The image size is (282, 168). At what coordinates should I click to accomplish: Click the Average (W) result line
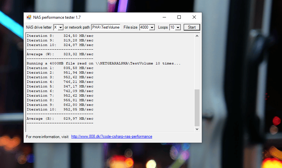point(60,54)
